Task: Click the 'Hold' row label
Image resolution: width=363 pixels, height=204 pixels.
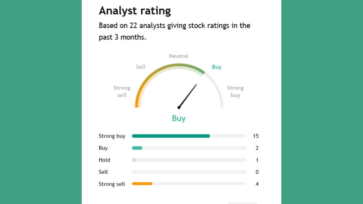Action: tap(104, 160)
